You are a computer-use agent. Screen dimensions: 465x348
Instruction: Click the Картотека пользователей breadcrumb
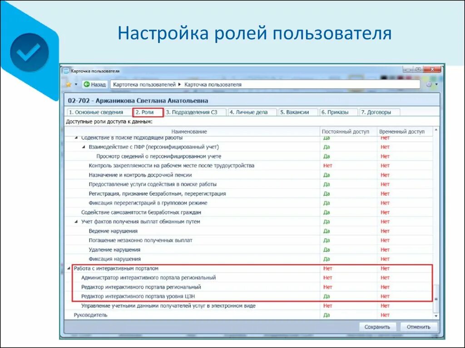click(x=144, y=84)
